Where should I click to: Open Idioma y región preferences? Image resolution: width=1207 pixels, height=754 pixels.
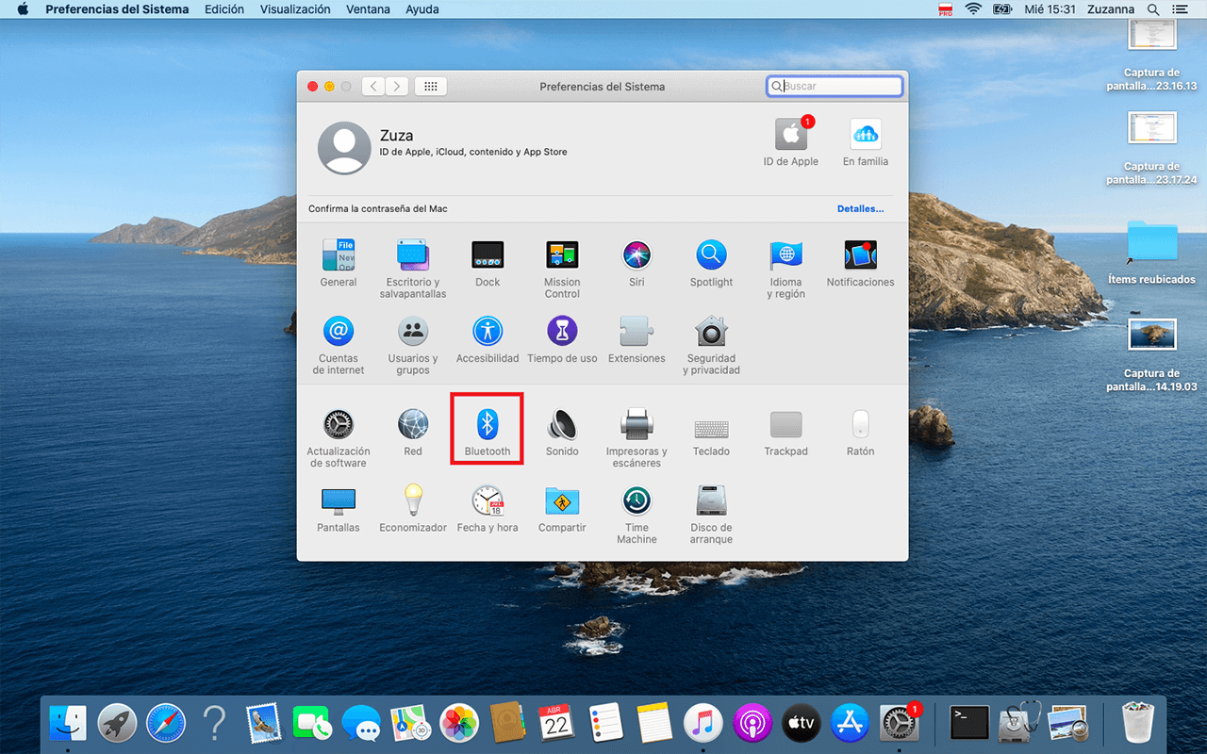[785, 269]
